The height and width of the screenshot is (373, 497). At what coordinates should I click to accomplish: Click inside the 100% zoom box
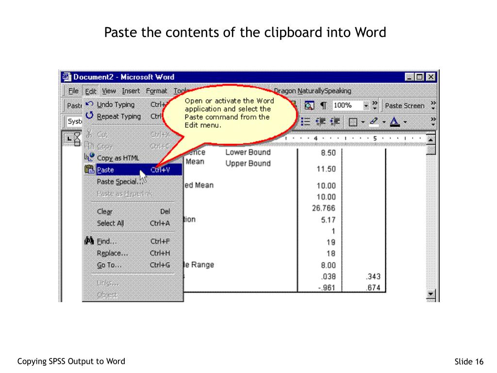pyautogui.click(x=348, y=105)
